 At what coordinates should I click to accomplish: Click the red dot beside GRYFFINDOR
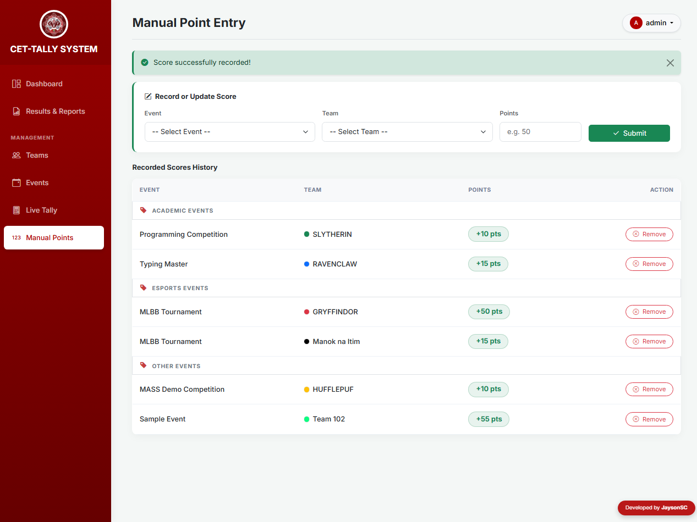307,312
